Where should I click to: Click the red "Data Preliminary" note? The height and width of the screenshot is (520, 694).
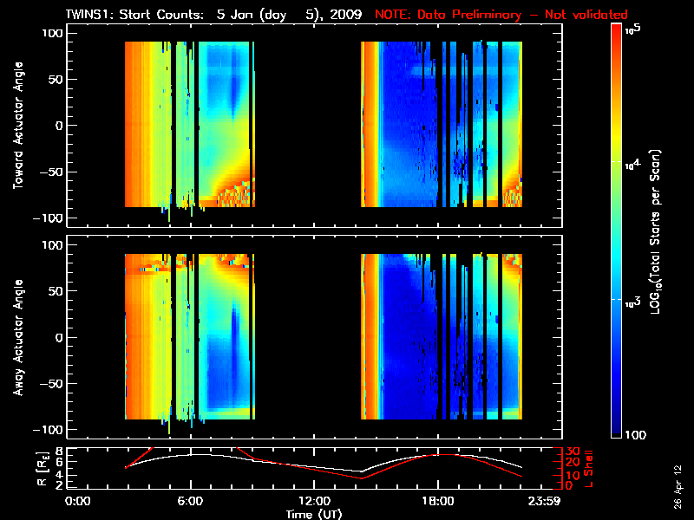coord(501,15)
